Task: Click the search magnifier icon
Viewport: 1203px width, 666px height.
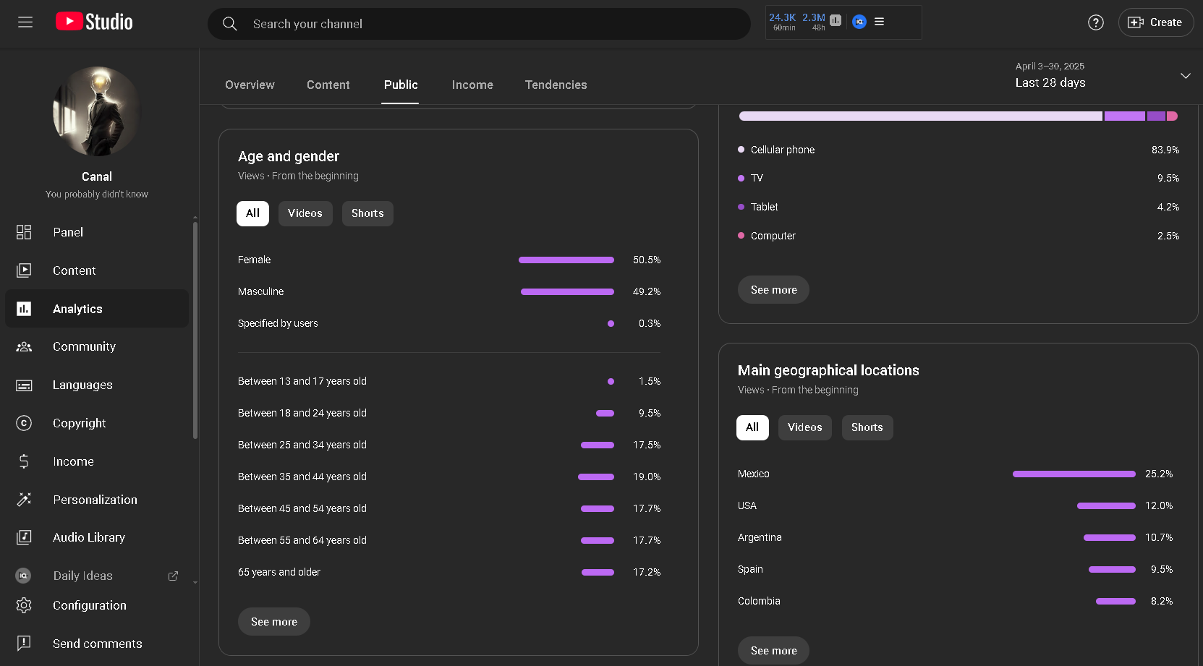Action: (230, 24)
